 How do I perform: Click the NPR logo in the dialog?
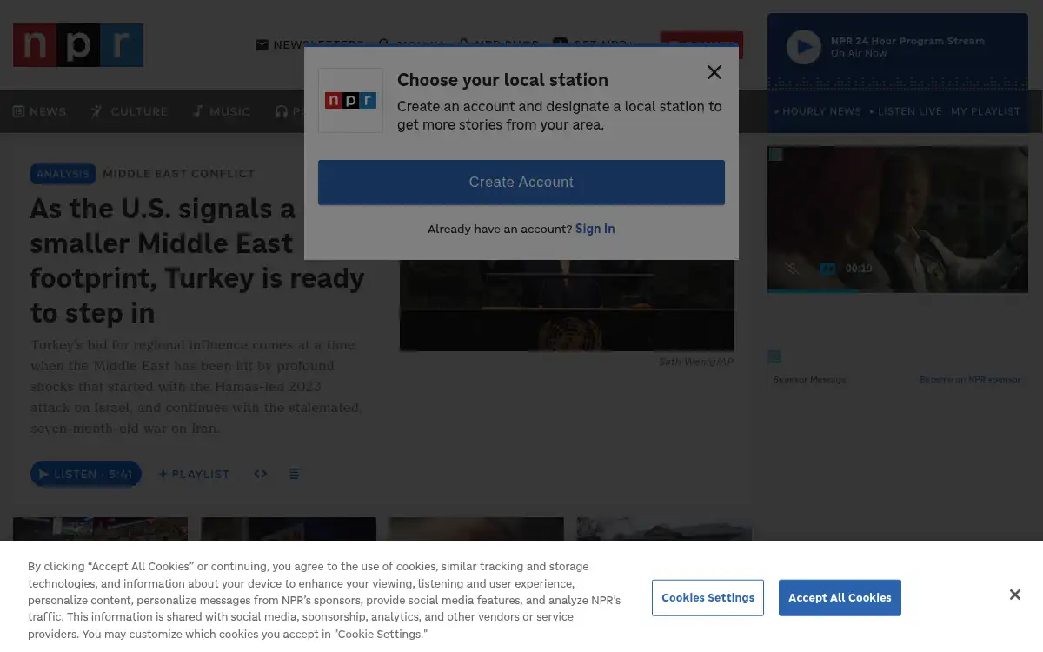350,101
